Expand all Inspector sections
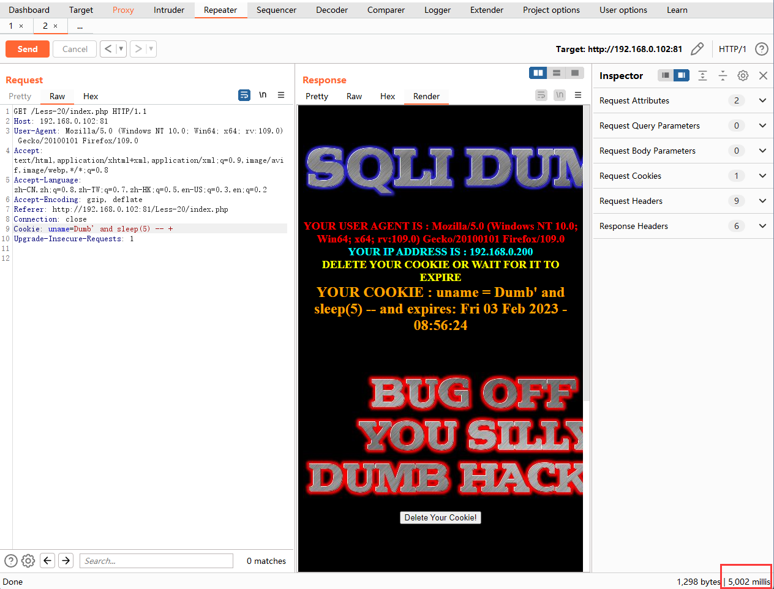The image size is (774, 589). (702, 75)
